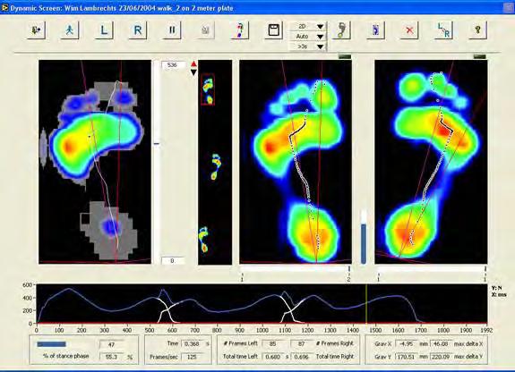This screenshot has width=515, height=372.
Task: Increase frame with red up arrow
Action: coord(193,64)
